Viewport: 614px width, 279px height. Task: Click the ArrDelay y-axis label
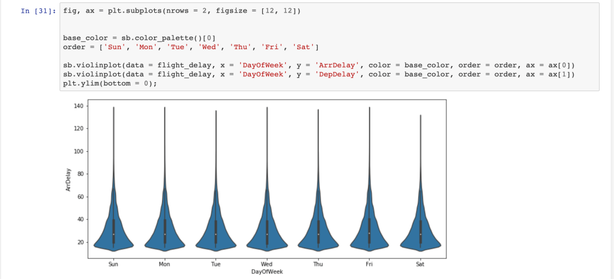click(x=68, y=178)
